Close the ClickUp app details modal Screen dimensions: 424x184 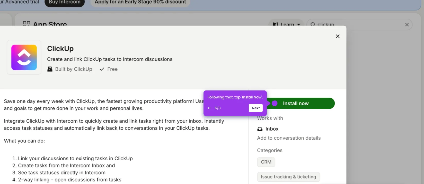coord(338,36)
